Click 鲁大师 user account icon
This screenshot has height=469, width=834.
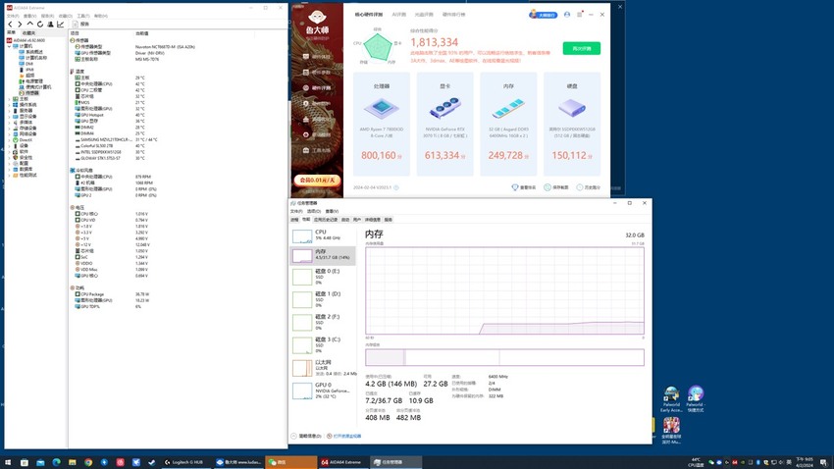567,15
